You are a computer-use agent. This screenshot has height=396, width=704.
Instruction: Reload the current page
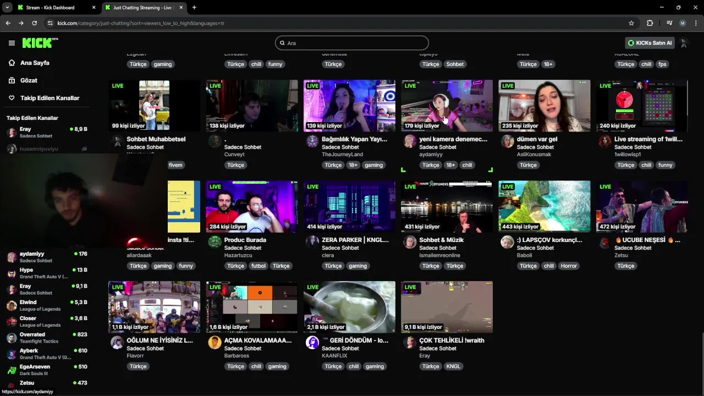(x=34, y=23)
